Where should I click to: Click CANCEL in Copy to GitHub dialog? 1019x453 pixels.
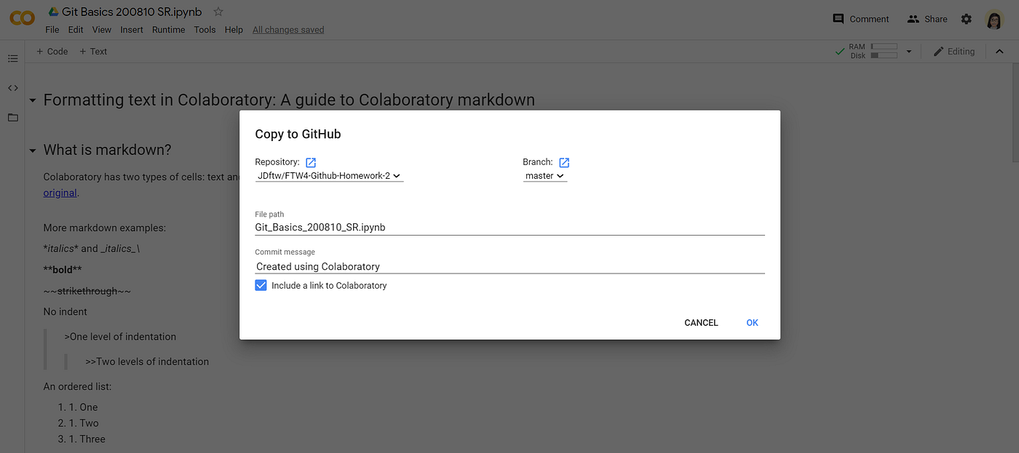tap(701, 322)
